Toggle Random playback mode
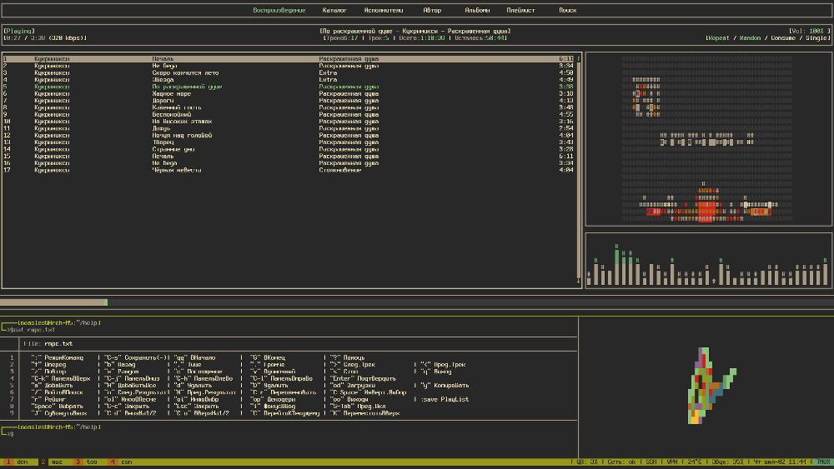This screenshot has width=834, height=469. [x=750, y=37]
